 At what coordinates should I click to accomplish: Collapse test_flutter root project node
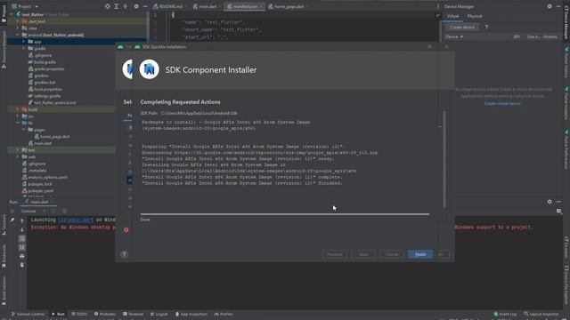(12, 14)
